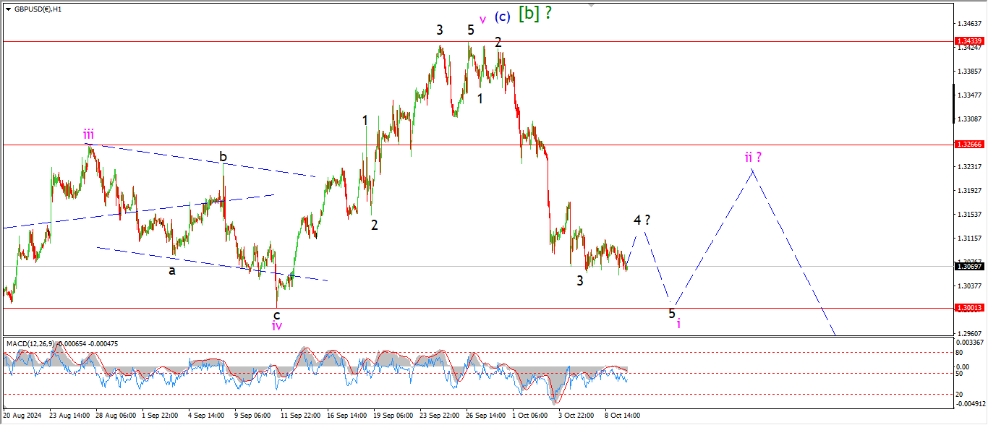This screenshot has width=988, height=425.
Task: Click the 'b' correction label
Action: 223,157
